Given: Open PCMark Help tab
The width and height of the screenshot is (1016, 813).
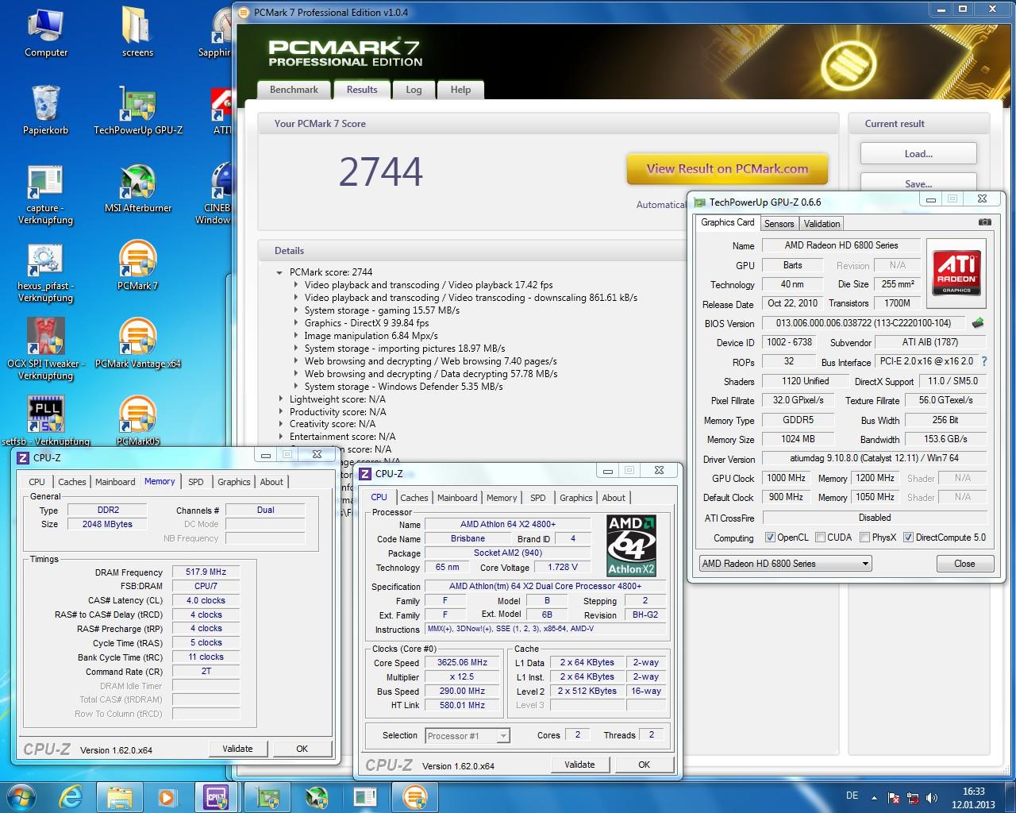Looking at the screenshot, I should coord(460,90).
